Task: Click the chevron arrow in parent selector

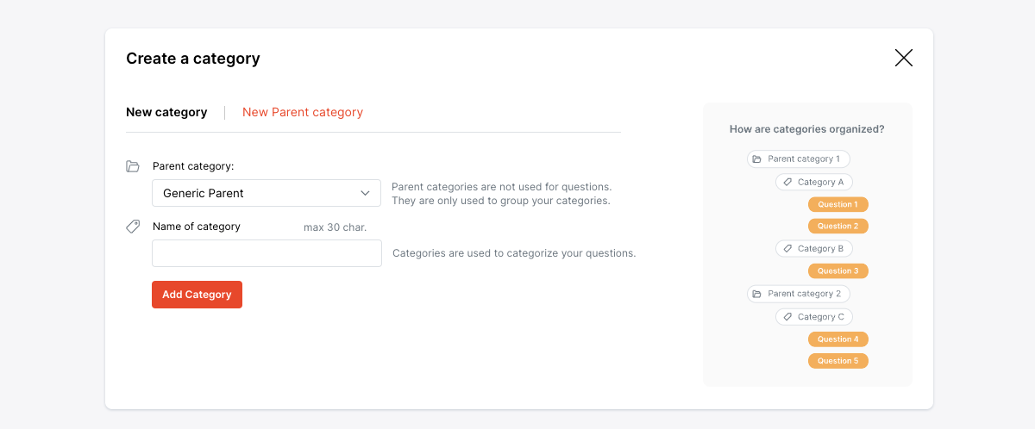Action: [365, 193]
